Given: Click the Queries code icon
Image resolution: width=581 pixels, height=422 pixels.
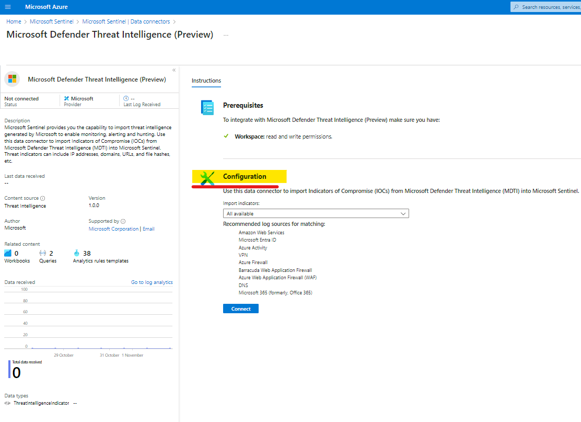Looking at the screenshot, I should click(43, 253).
